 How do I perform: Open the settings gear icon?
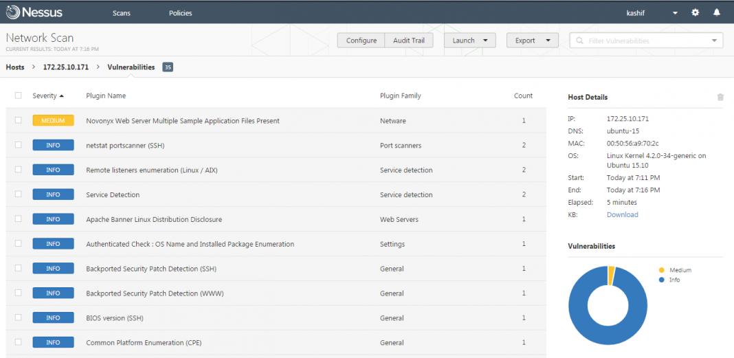pyautogui.click(x=696, y=12)
